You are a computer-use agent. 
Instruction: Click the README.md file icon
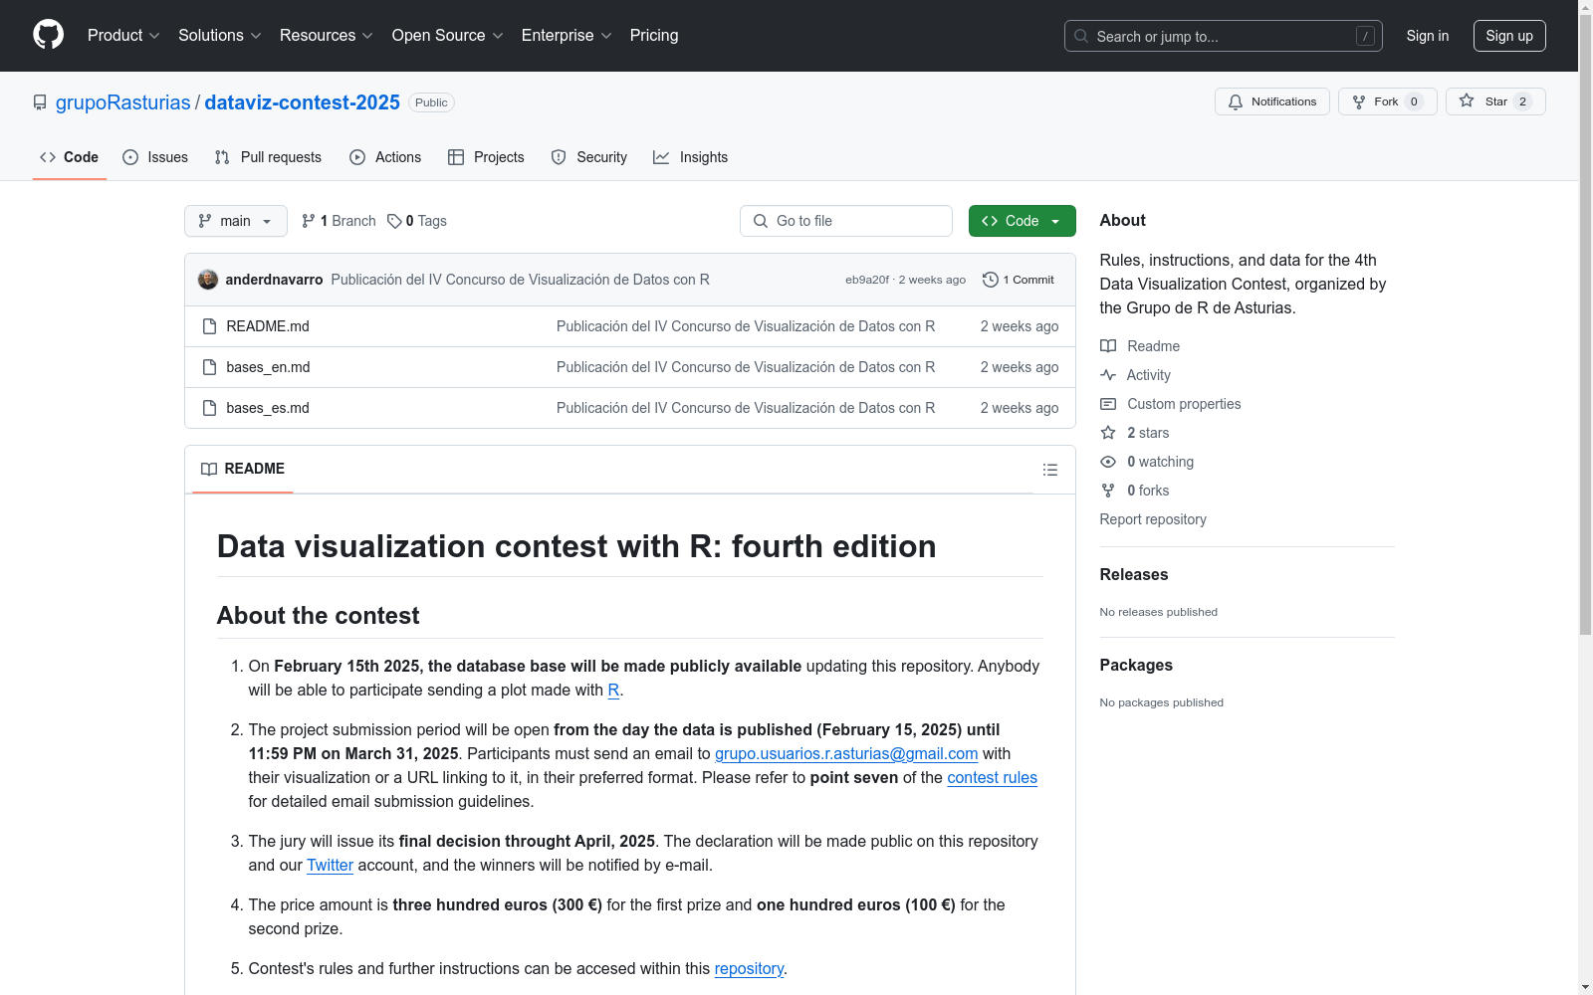point(209,326)
